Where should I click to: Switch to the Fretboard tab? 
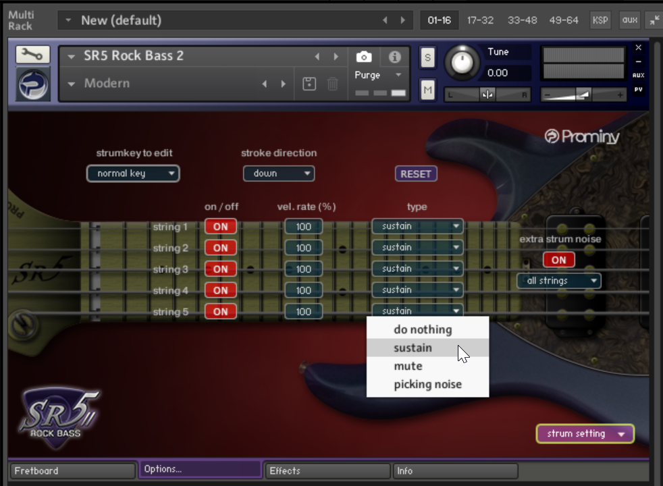pyautogui.click(x=72, y=470)
